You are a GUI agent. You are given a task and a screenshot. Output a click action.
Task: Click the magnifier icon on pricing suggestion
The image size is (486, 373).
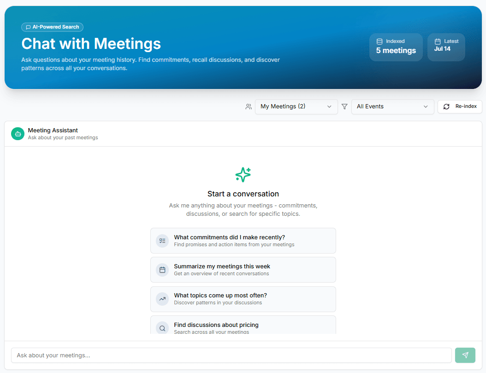(x=162, y=328)
